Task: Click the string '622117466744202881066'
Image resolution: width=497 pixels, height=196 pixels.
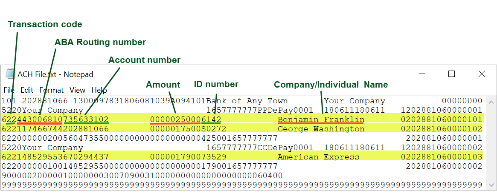Action: pos(55,129)
